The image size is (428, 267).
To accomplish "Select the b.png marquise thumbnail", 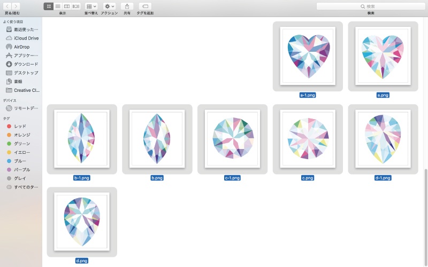I will [157, 139].
